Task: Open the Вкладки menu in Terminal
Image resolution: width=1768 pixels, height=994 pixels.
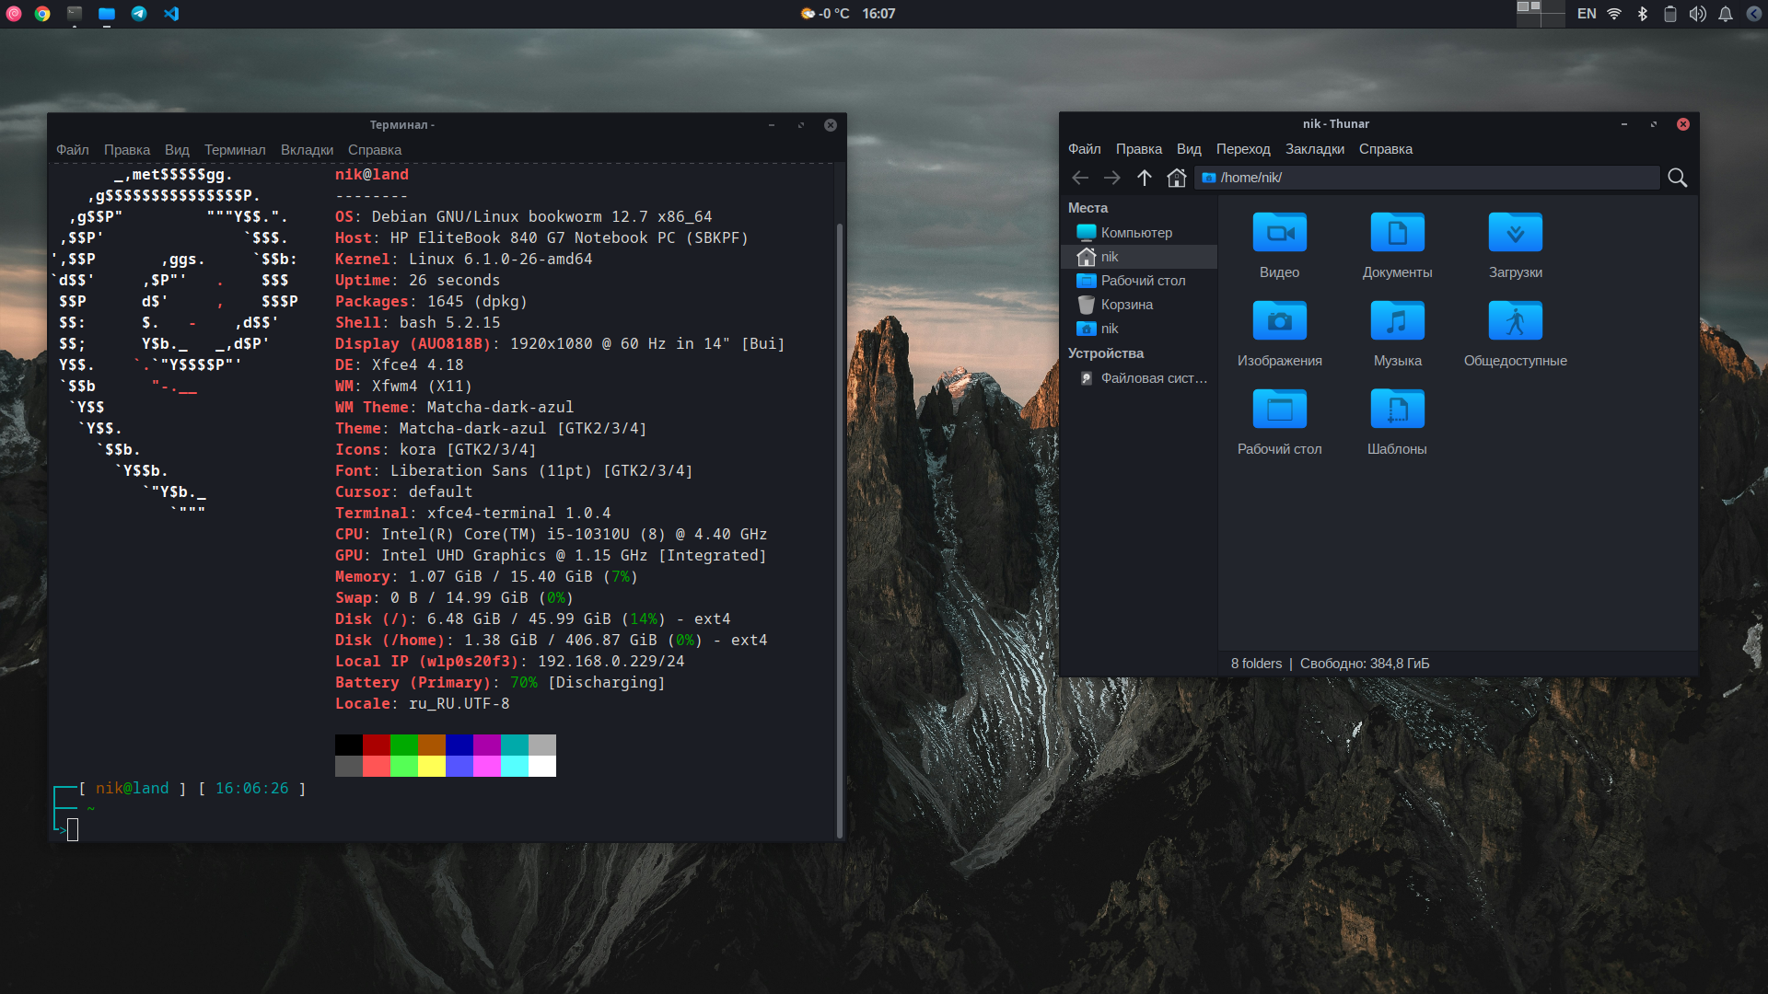Action: [307, 150]
